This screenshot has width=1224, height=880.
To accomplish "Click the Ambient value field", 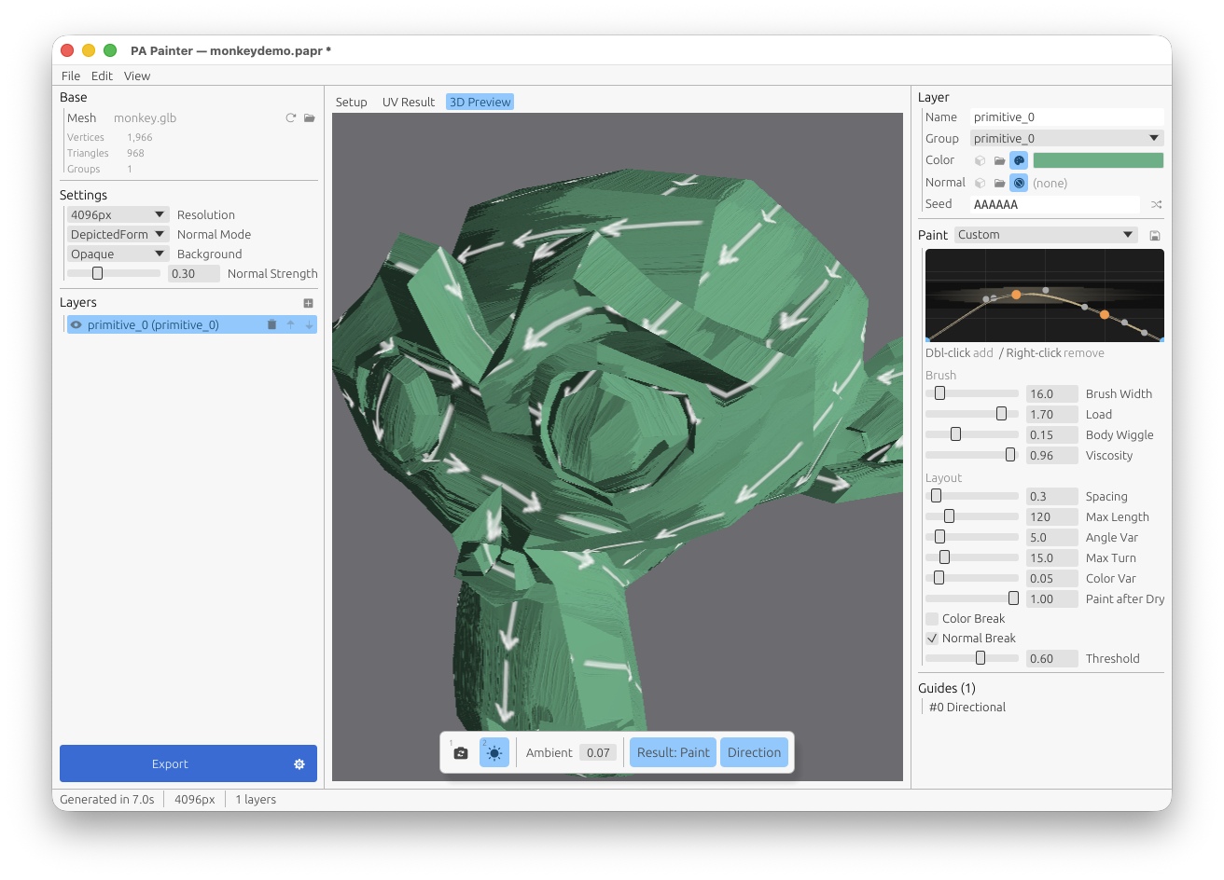I will (x=598, y=753).
